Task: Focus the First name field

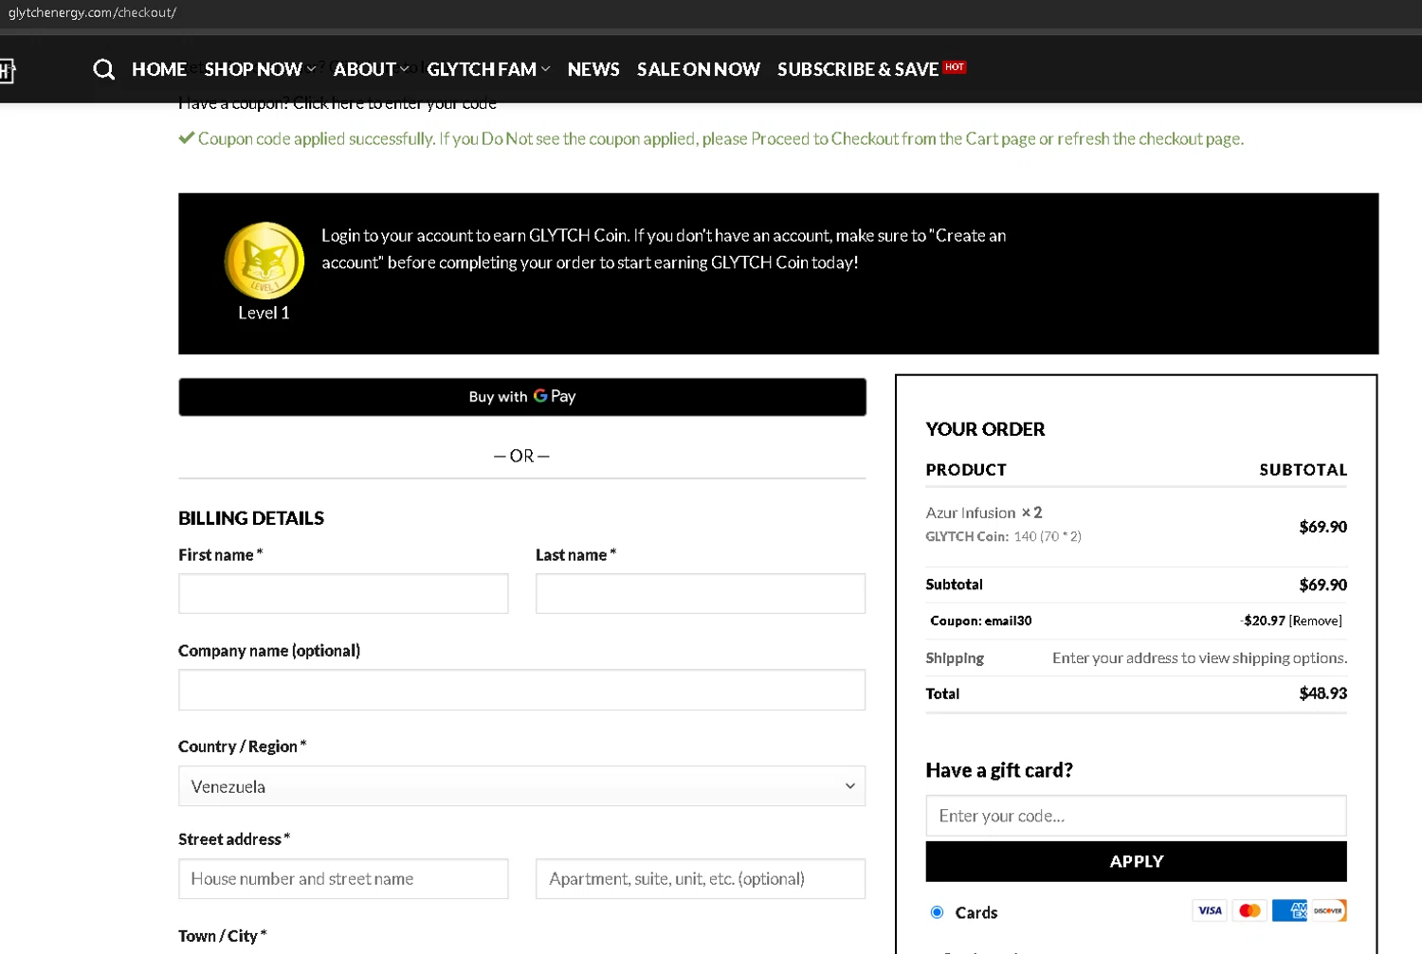Action: point(343,593)
